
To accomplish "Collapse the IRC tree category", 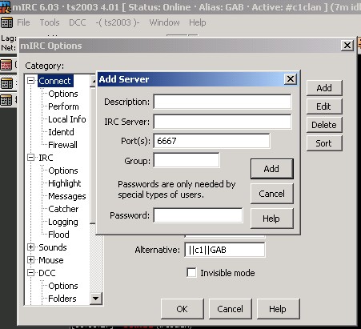I will 31,158.
